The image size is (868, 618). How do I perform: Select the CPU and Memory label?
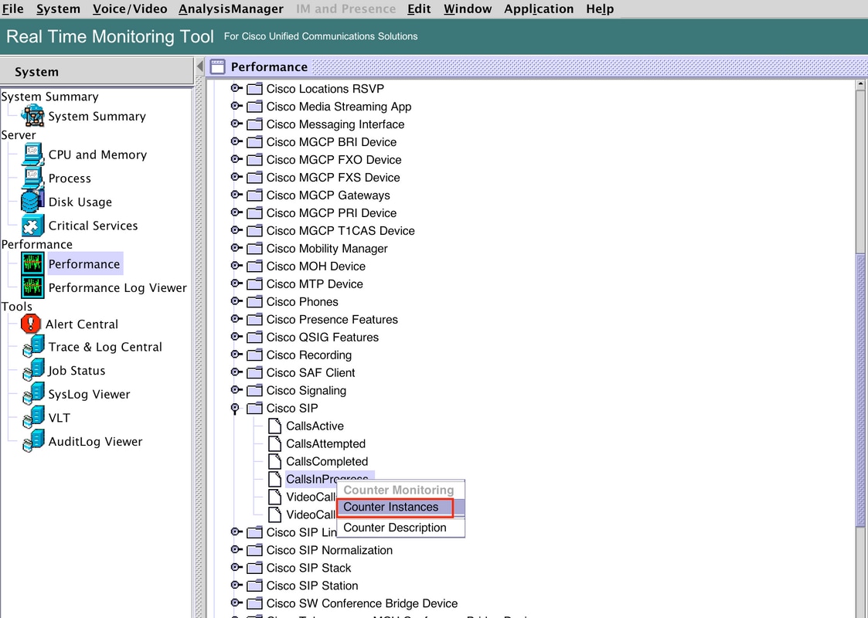tap(97, 154)
